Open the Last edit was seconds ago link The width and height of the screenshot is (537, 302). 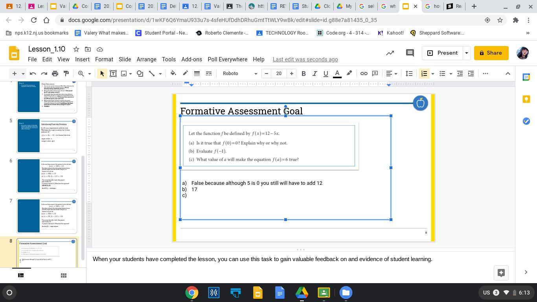click(305, 59)
